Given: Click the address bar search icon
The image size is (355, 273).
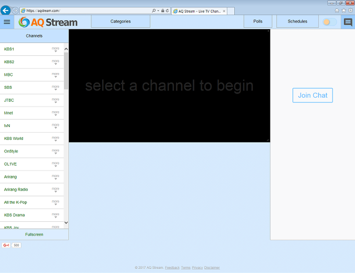Looking at the screenshot, I should [153, 10].
